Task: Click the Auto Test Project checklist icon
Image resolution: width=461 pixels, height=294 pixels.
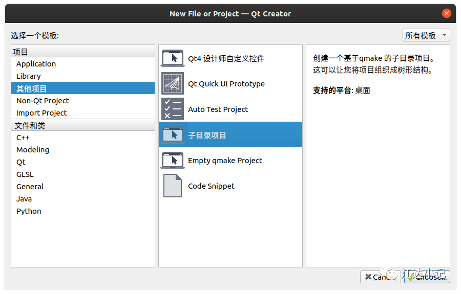Action: tap(173, 109)
